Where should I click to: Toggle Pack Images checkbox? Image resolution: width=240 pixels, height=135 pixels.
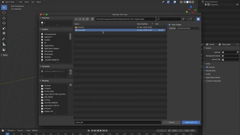tap(169, 25)
